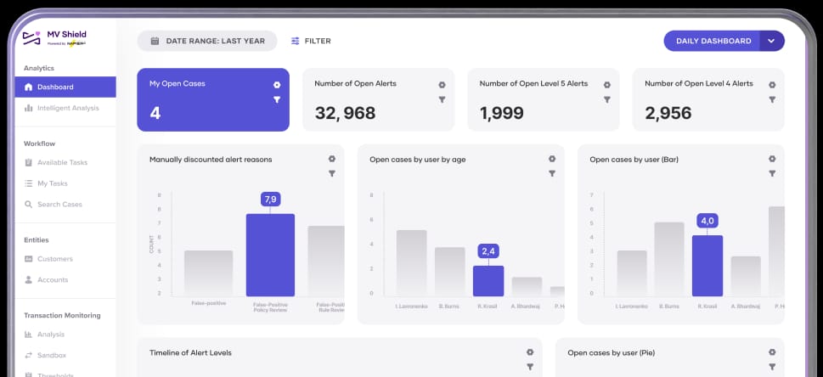Open Search Cases in the sidebar
The width and height of the screenshot is (823, 377).
pos(60,205)
